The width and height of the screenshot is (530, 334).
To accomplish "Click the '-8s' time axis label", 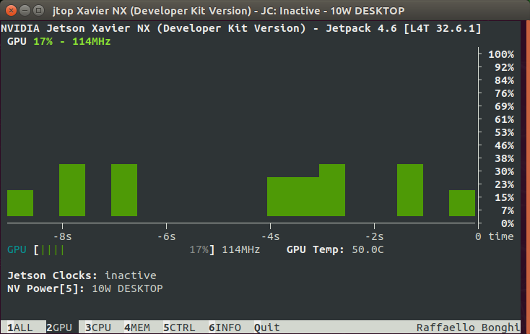I will click(63, 236).
